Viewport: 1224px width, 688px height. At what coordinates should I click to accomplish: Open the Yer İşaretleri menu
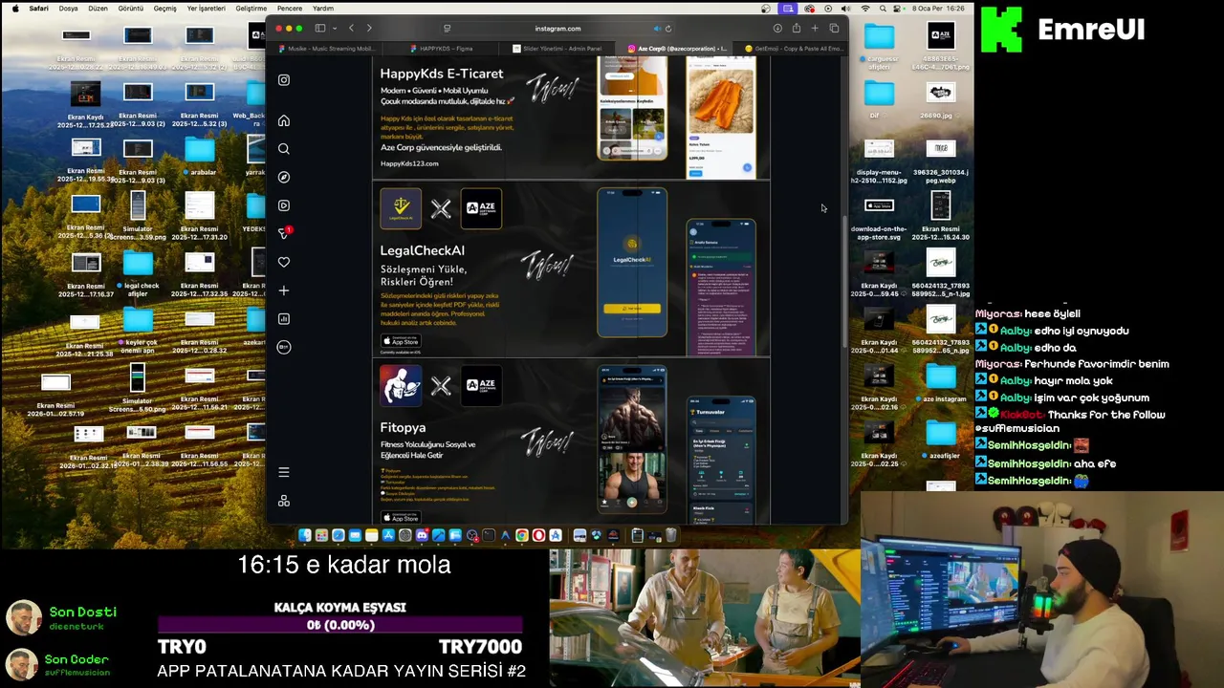pyautogui.click(x=207, y=8)
